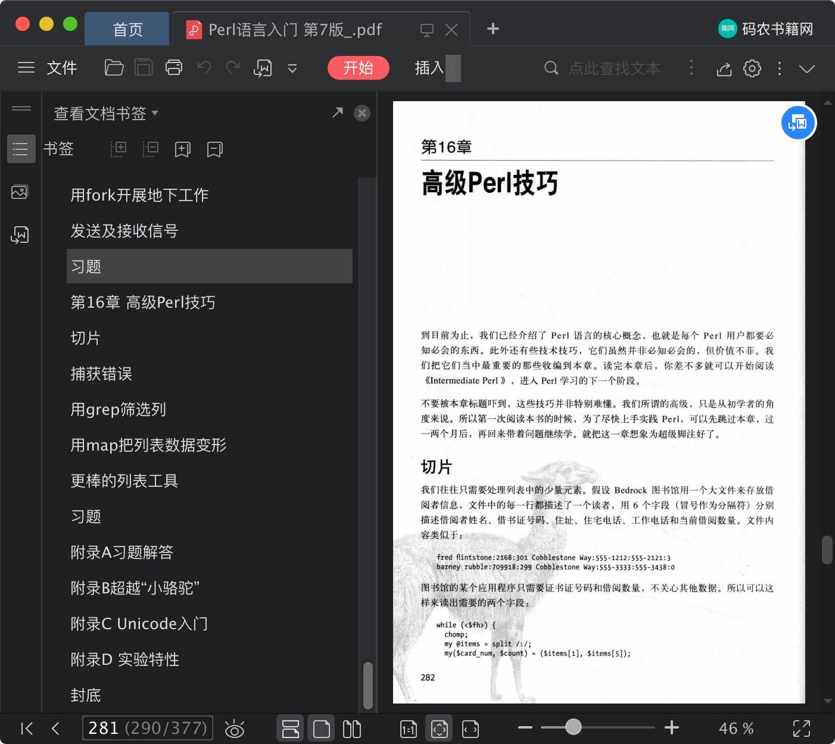
Task: Enable single page view
Action: coord(321,729)
